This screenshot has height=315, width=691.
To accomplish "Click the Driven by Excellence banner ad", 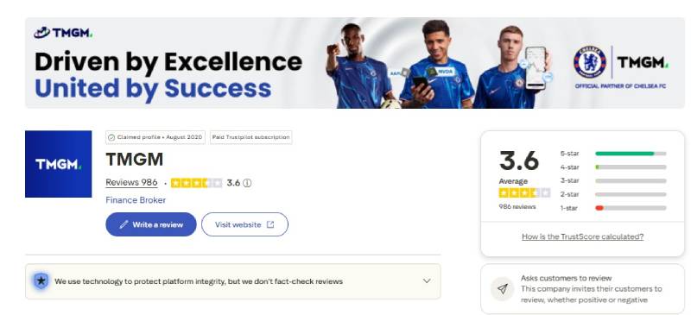I will point(355,63).
